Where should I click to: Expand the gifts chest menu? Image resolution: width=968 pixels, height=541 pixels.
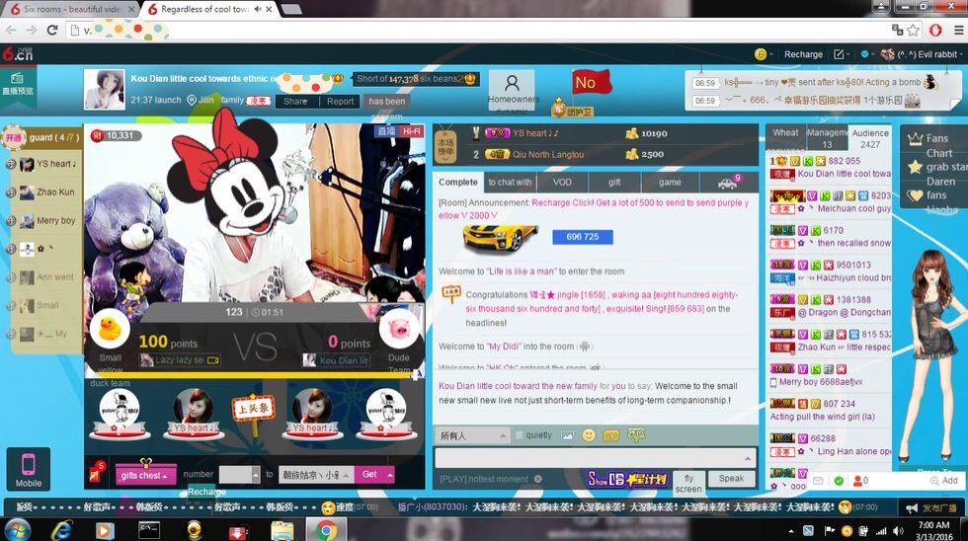pos(144,476)
